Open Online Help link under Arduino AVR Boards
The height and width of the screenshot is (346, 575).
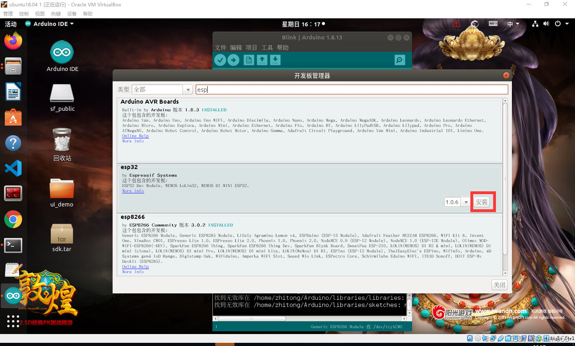pyautogui.click(x=135, y=136)
